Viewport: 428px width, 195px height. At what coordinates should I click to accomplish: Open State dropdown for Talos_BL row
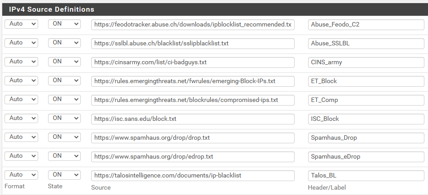click(64, 174)
